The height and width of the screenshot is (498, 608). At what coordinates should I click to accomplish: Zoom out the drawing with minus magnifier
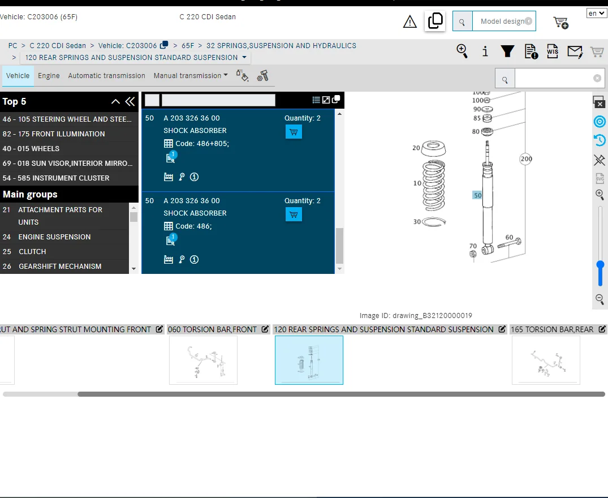pos(600,299)
